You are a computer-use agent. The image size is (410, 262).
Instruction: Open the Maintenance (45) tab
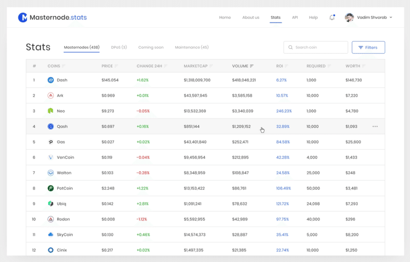(x=192, y=47)
